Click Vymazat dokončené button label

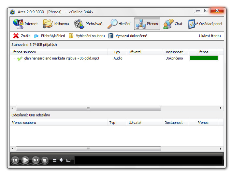(x=131, y=36)
